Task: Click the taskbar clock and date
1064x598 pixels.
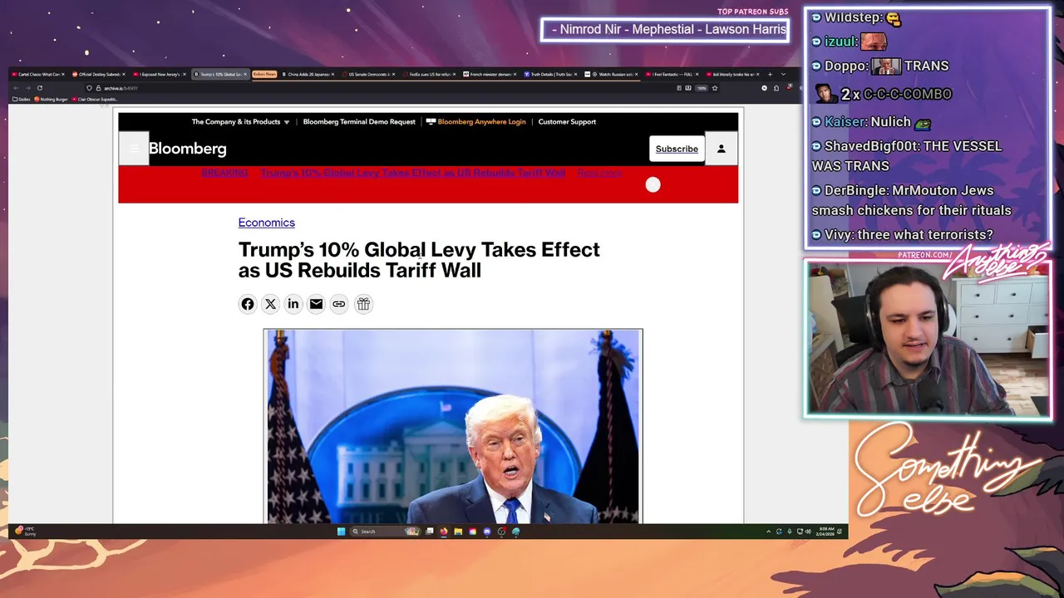Action: point(826,532)
